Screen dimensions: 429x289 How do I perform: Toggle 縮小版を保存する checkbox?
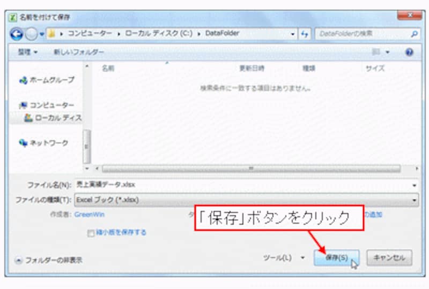coord(91,233)
